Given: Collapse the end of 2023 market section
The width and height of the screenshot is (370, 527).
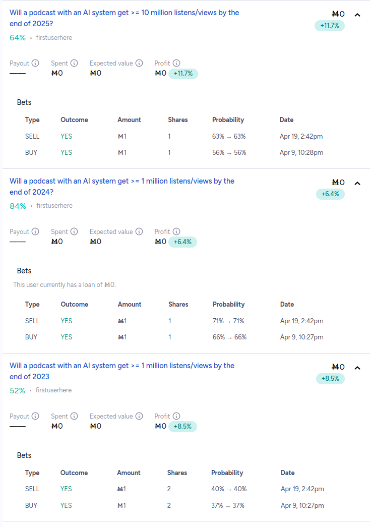Looking at the screenshot, I should click(357, 368).
